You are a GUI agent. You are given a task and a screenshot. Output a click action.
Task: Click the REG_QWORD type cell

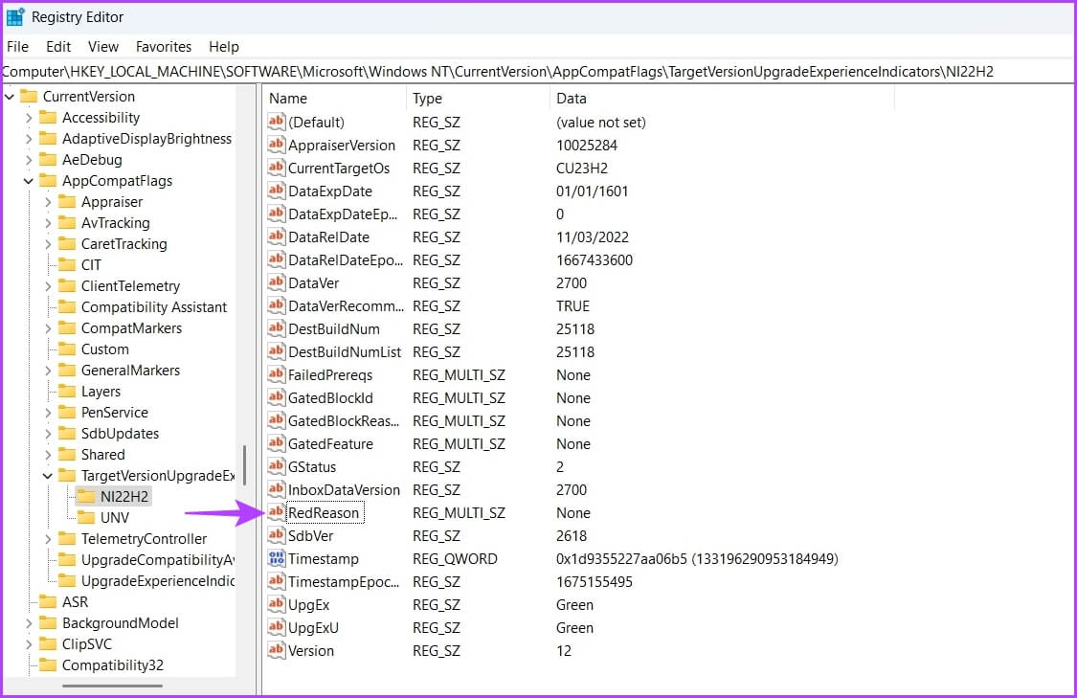(455, 559)
